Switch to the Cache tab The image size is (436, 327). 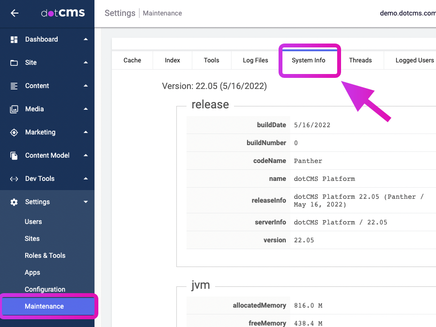pos(132,60)
